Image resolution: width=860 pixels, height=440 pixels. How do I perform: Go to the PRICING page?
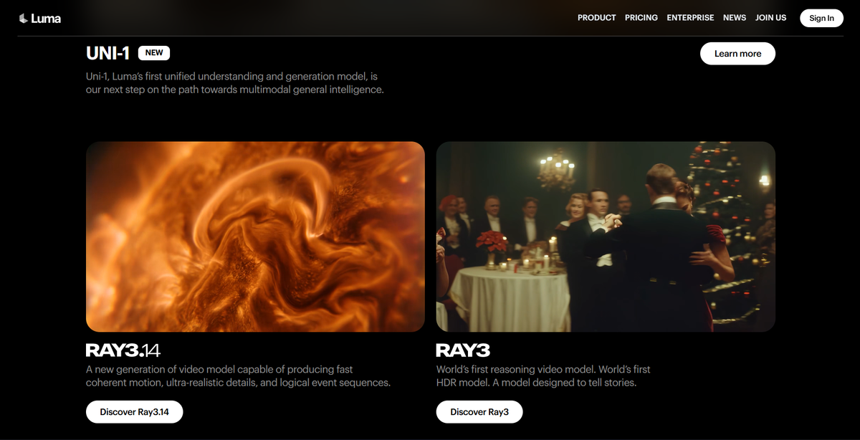click(641, 18)
